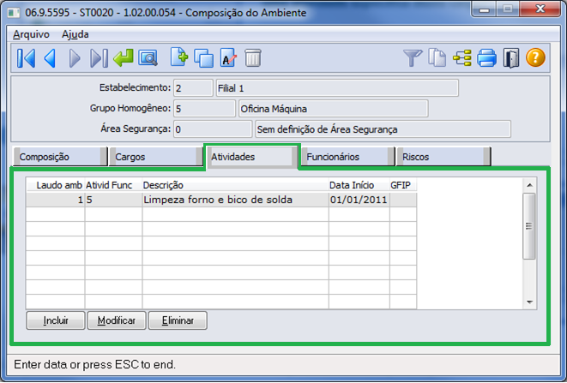
Task: Click Grupo Homogêneo code field with 5
Action: pos(205,109)
